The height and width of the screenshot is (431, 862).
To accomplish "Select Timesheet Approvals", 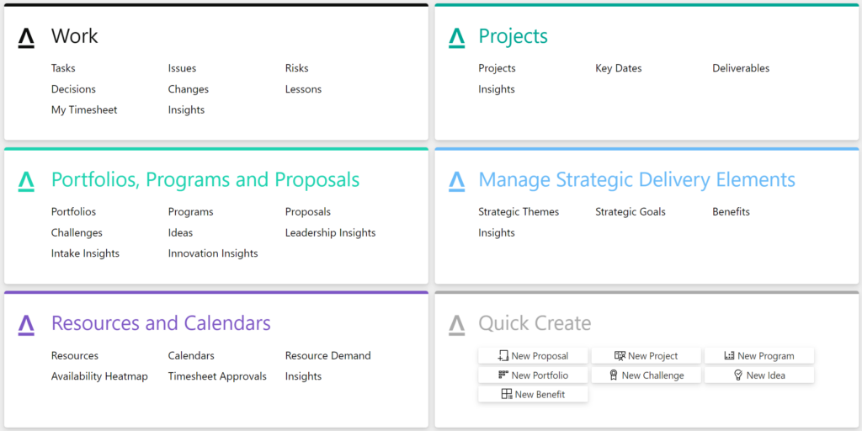I will pos(217,376).
